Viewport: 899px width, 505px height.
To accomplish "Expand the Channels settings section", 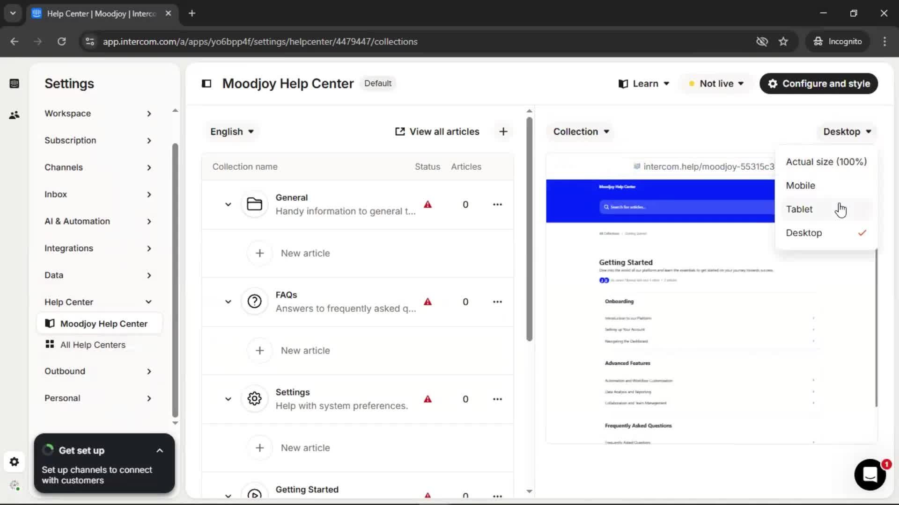I will pos(98,167).
